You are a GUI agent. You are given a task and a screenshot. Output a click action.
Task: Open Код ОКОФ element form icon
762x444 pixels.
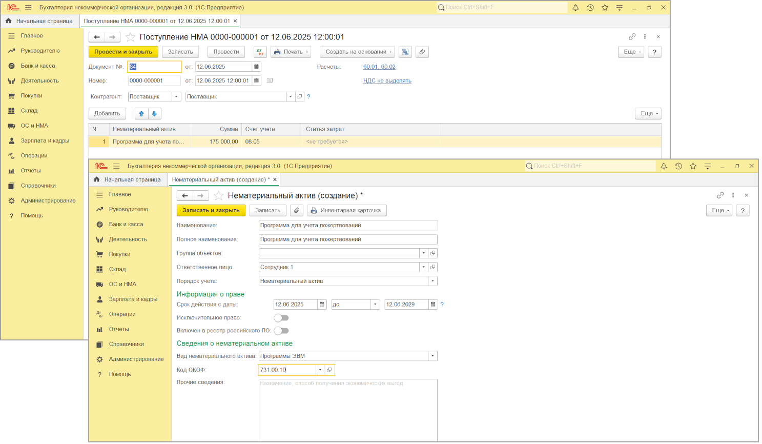(x=329, y=370)
